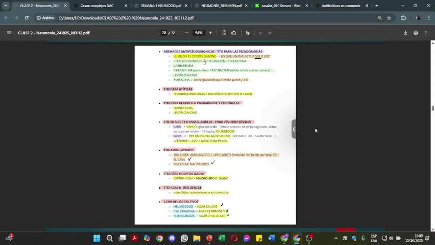Open taskbar Search magnifier
435x245 pixels.
coord(109,238)
